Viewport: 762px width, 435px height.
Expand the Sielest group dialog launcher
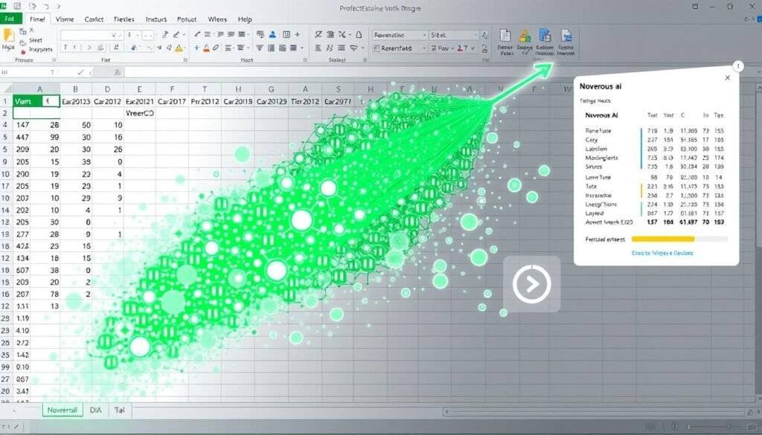pyautogui.click(x=364, y=59)
